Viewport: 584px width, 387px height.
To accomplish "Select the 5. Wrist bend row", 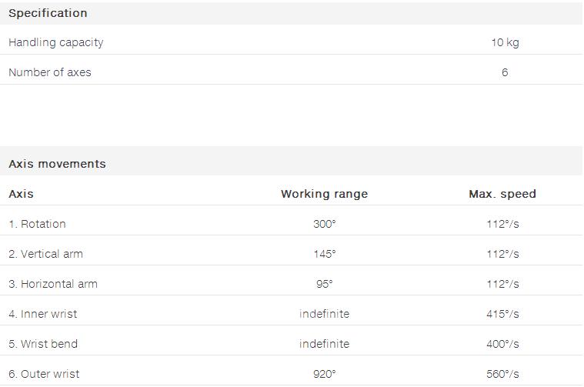I will pyautogui.click(x=43, y=344).
